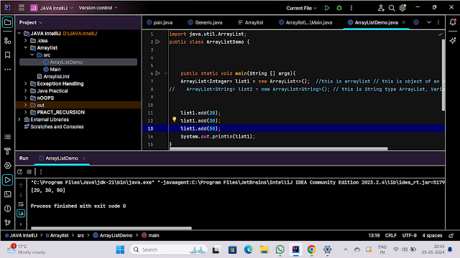This screenshot has height=258, width=460.
Task: Open the Build hammer tool window
Action: pyautogui.click(x=8, y=151)
